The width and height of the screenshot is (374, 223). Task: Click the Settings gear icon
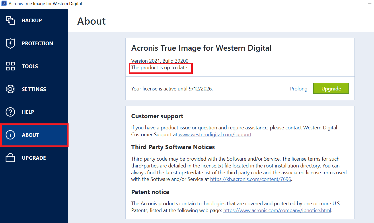[x=10, y=89]
